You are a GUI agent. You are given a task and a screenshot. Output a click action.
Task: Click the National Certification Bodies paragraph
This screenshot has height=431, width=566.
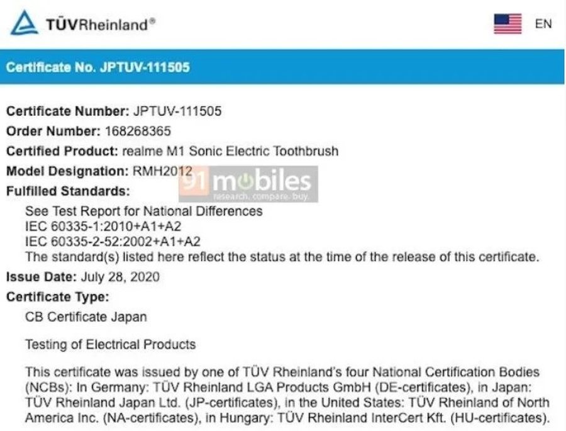tap(287, 395)
